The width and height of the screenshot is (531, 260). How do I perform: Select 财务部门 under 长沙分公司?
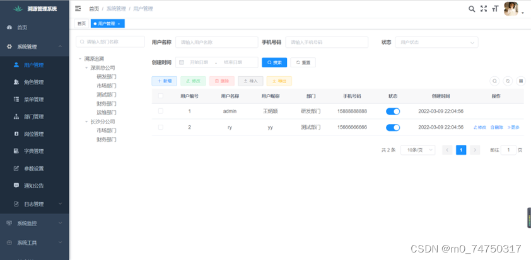[x=107, y=140]
